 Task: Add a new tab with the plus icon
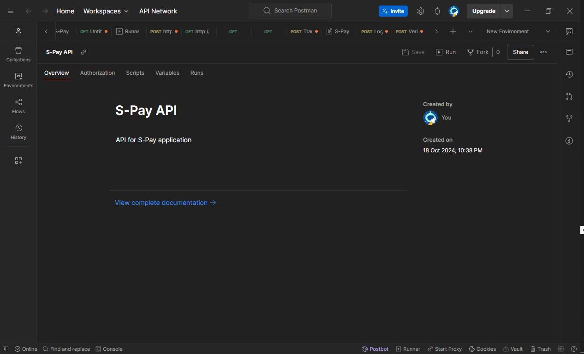pos(453,31)
